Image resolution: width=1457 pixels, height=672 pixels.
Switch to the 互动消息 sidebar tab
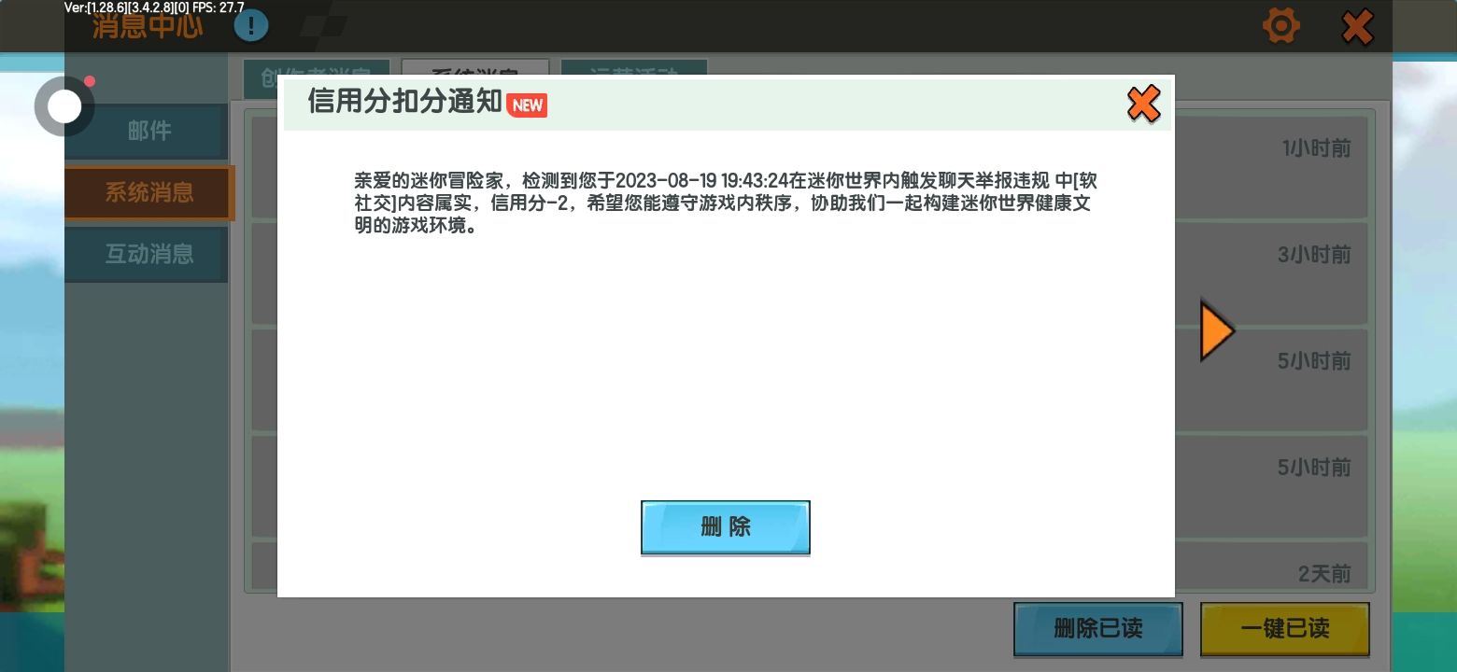click(x=147, y=254)
